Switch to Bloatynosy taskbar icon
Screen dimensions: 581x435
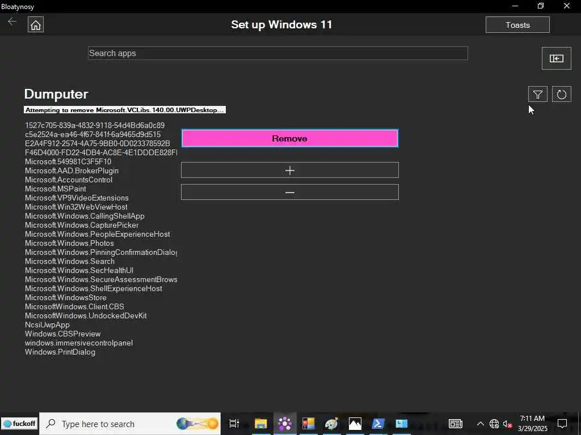(285, 424)
